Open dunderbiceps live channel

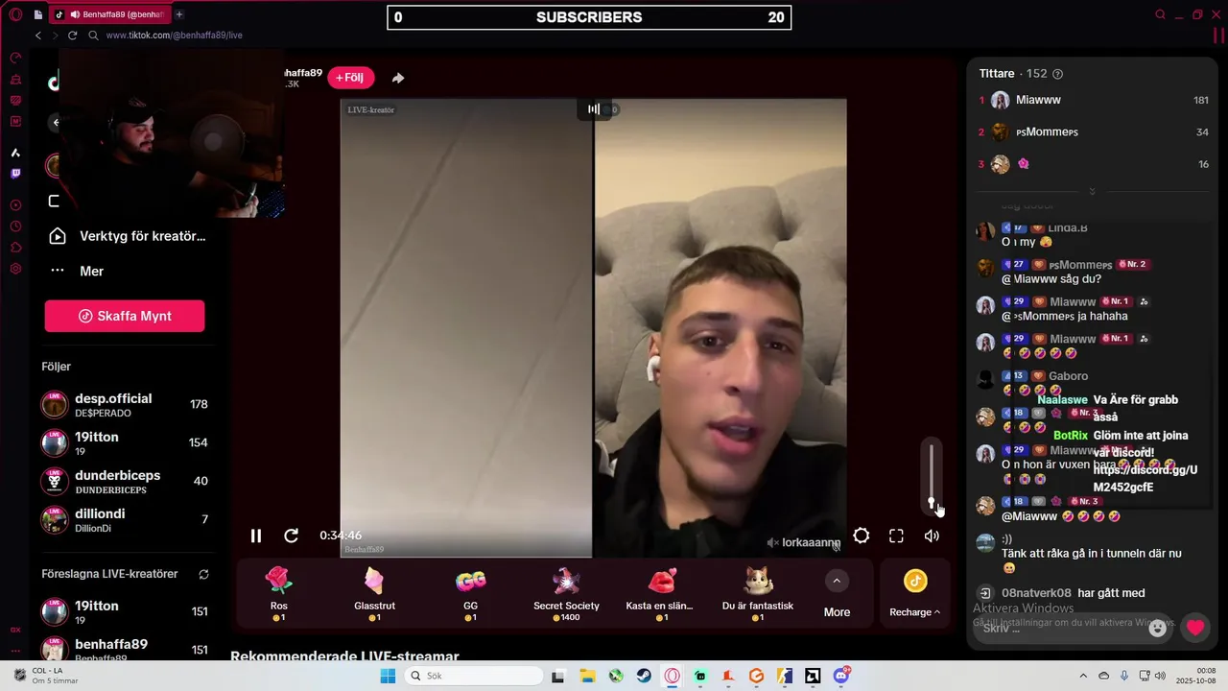pos(125,481)
